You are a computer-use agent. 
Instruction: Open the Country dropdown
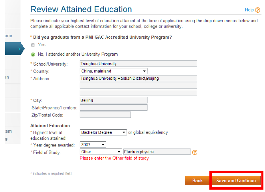[113, 71]
